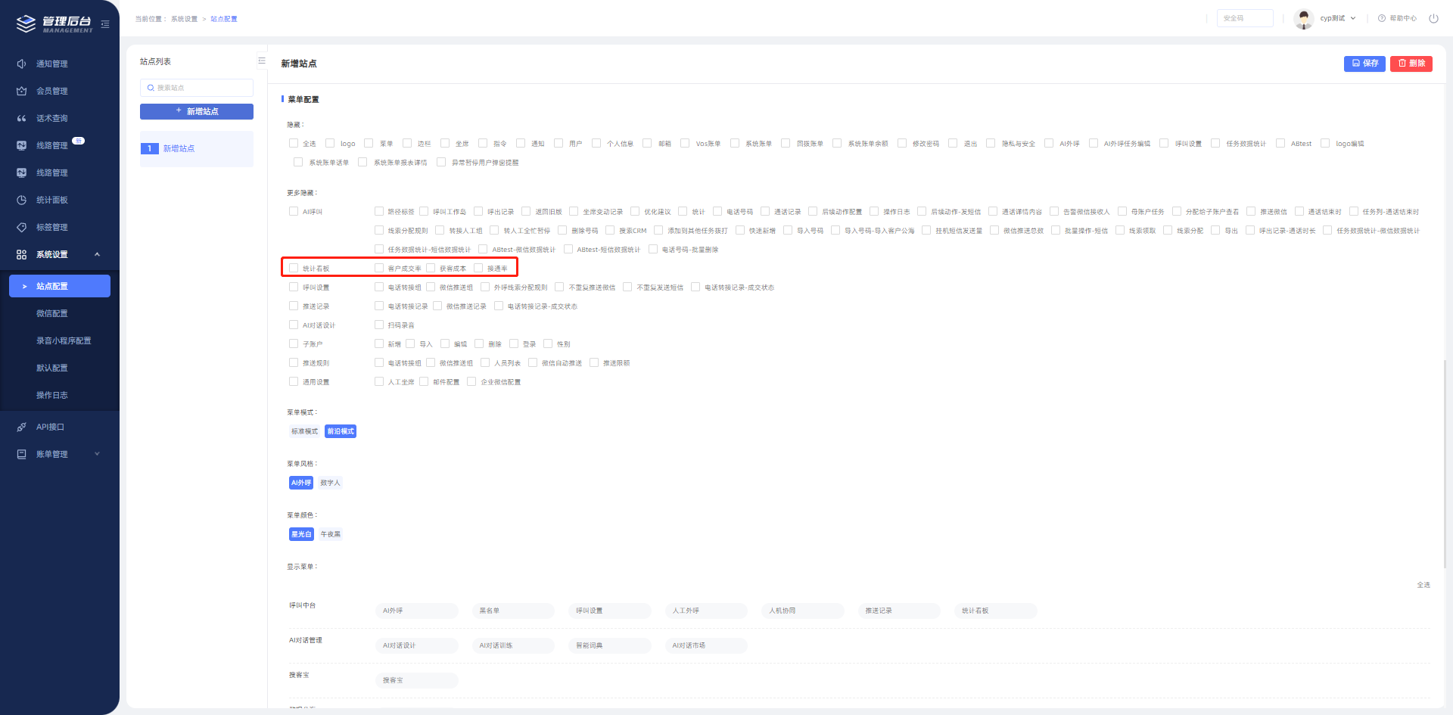The height and width of the screenshot is (715, 1453).
Task: Check the 企业微信配置 checkbox
Action: click(x=471, y=381)
